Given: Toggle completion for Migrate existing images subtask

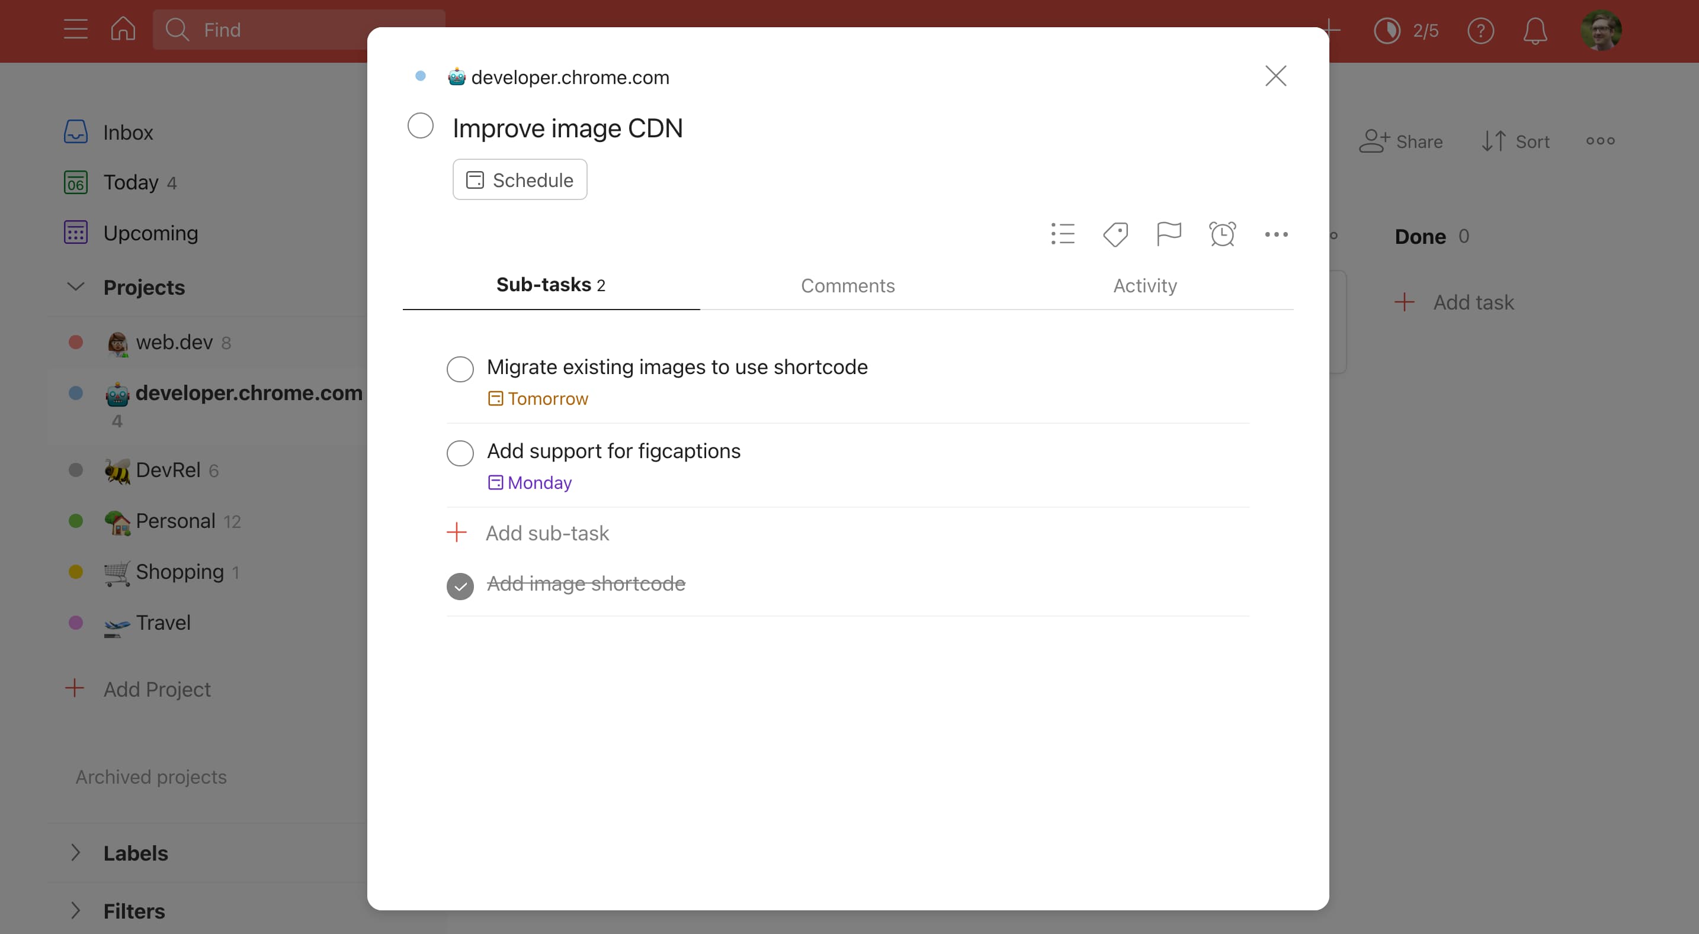Looking at the screenshot, I should click(460, 368).
